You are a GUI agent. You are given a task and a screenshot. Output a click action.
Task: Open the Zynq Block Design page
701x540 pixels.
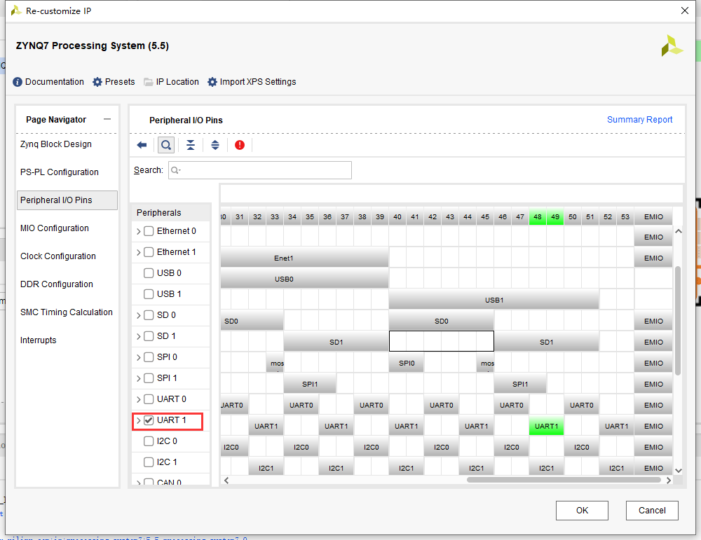click(56, 144)
